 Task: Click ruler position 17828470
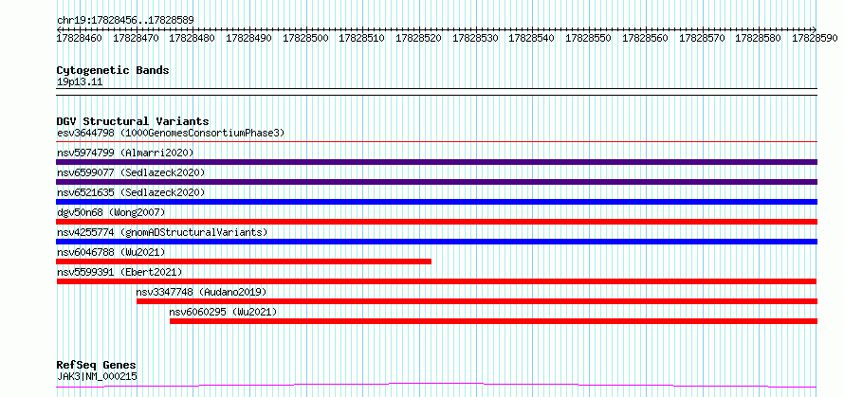coord(135,38)
